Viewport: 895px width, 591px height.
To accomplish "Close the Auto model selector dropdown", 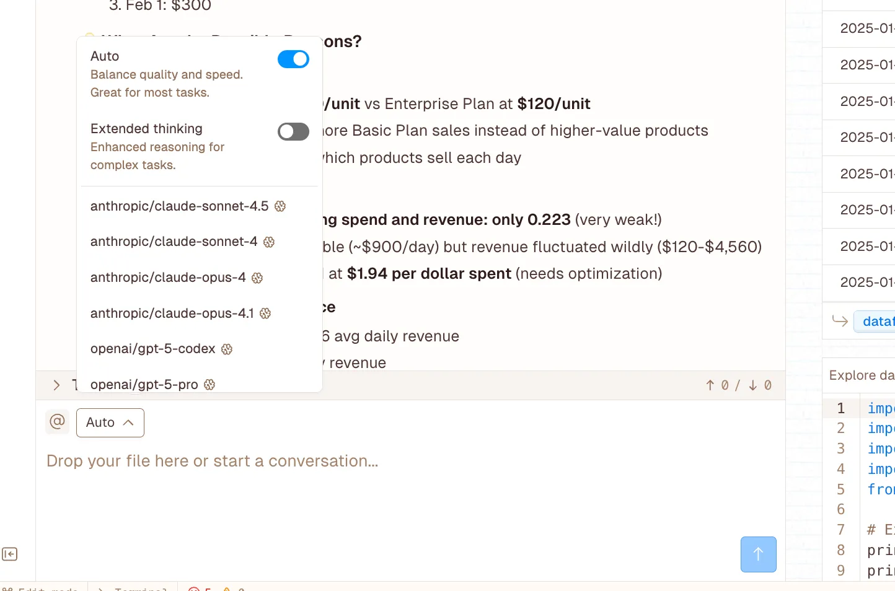I will pyautogui.click(x=110, y=422).
